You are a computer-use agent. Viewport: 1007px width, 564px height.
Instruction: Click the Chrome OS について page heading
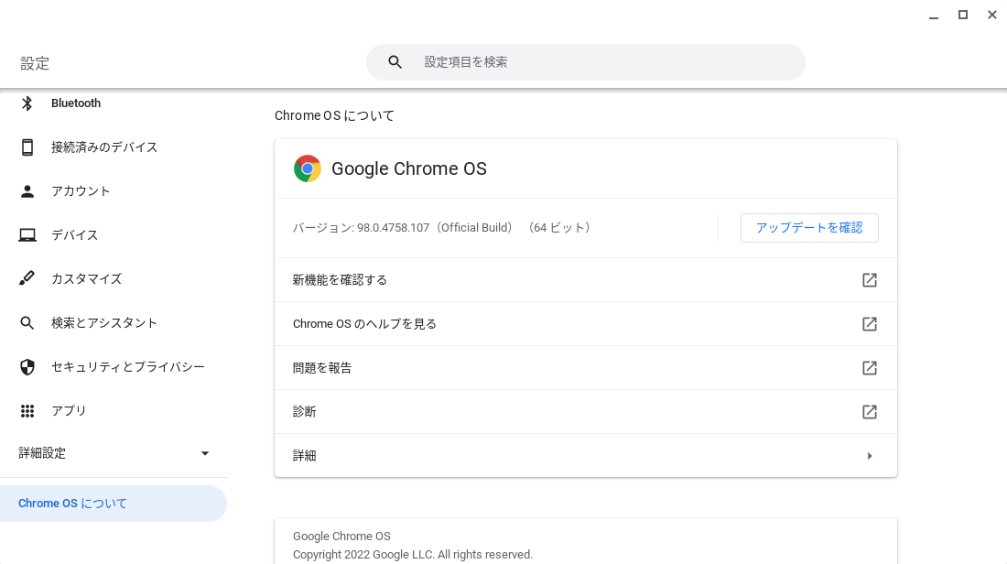click(x=334, y=115)
